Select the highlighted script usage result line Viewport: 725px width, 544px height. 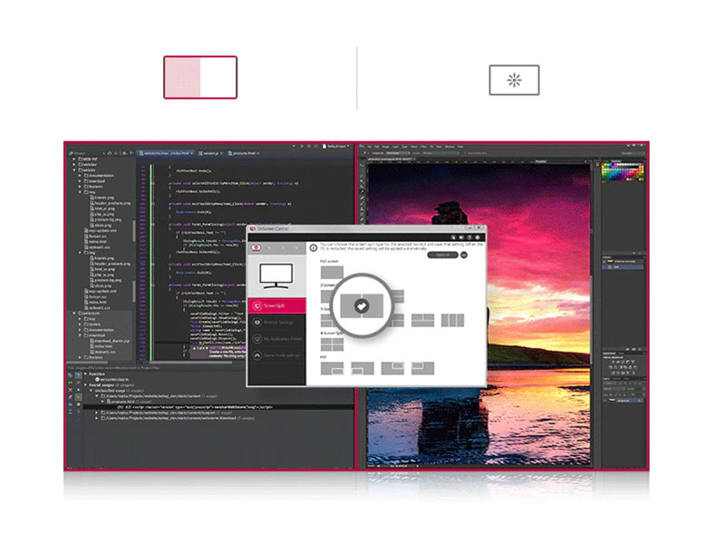(217, 407)
